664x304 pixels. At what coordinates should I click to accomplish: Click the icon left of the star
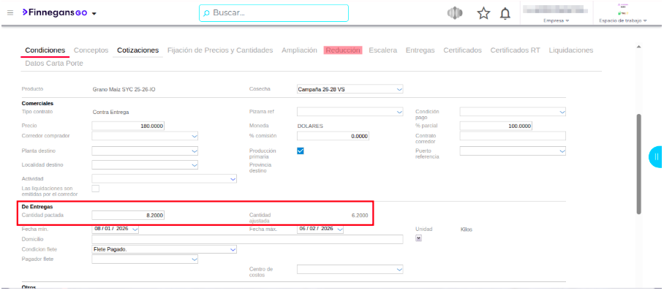point(455,13)
